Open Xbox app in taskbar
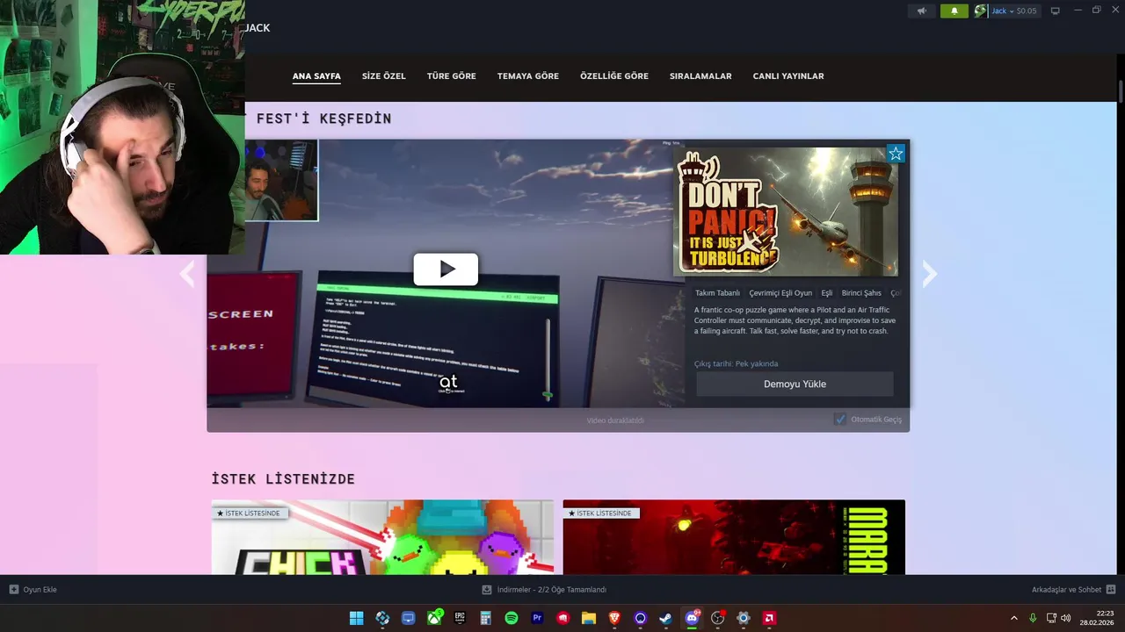This screenshot has height=632, width=1125. [x=434, y=618]
